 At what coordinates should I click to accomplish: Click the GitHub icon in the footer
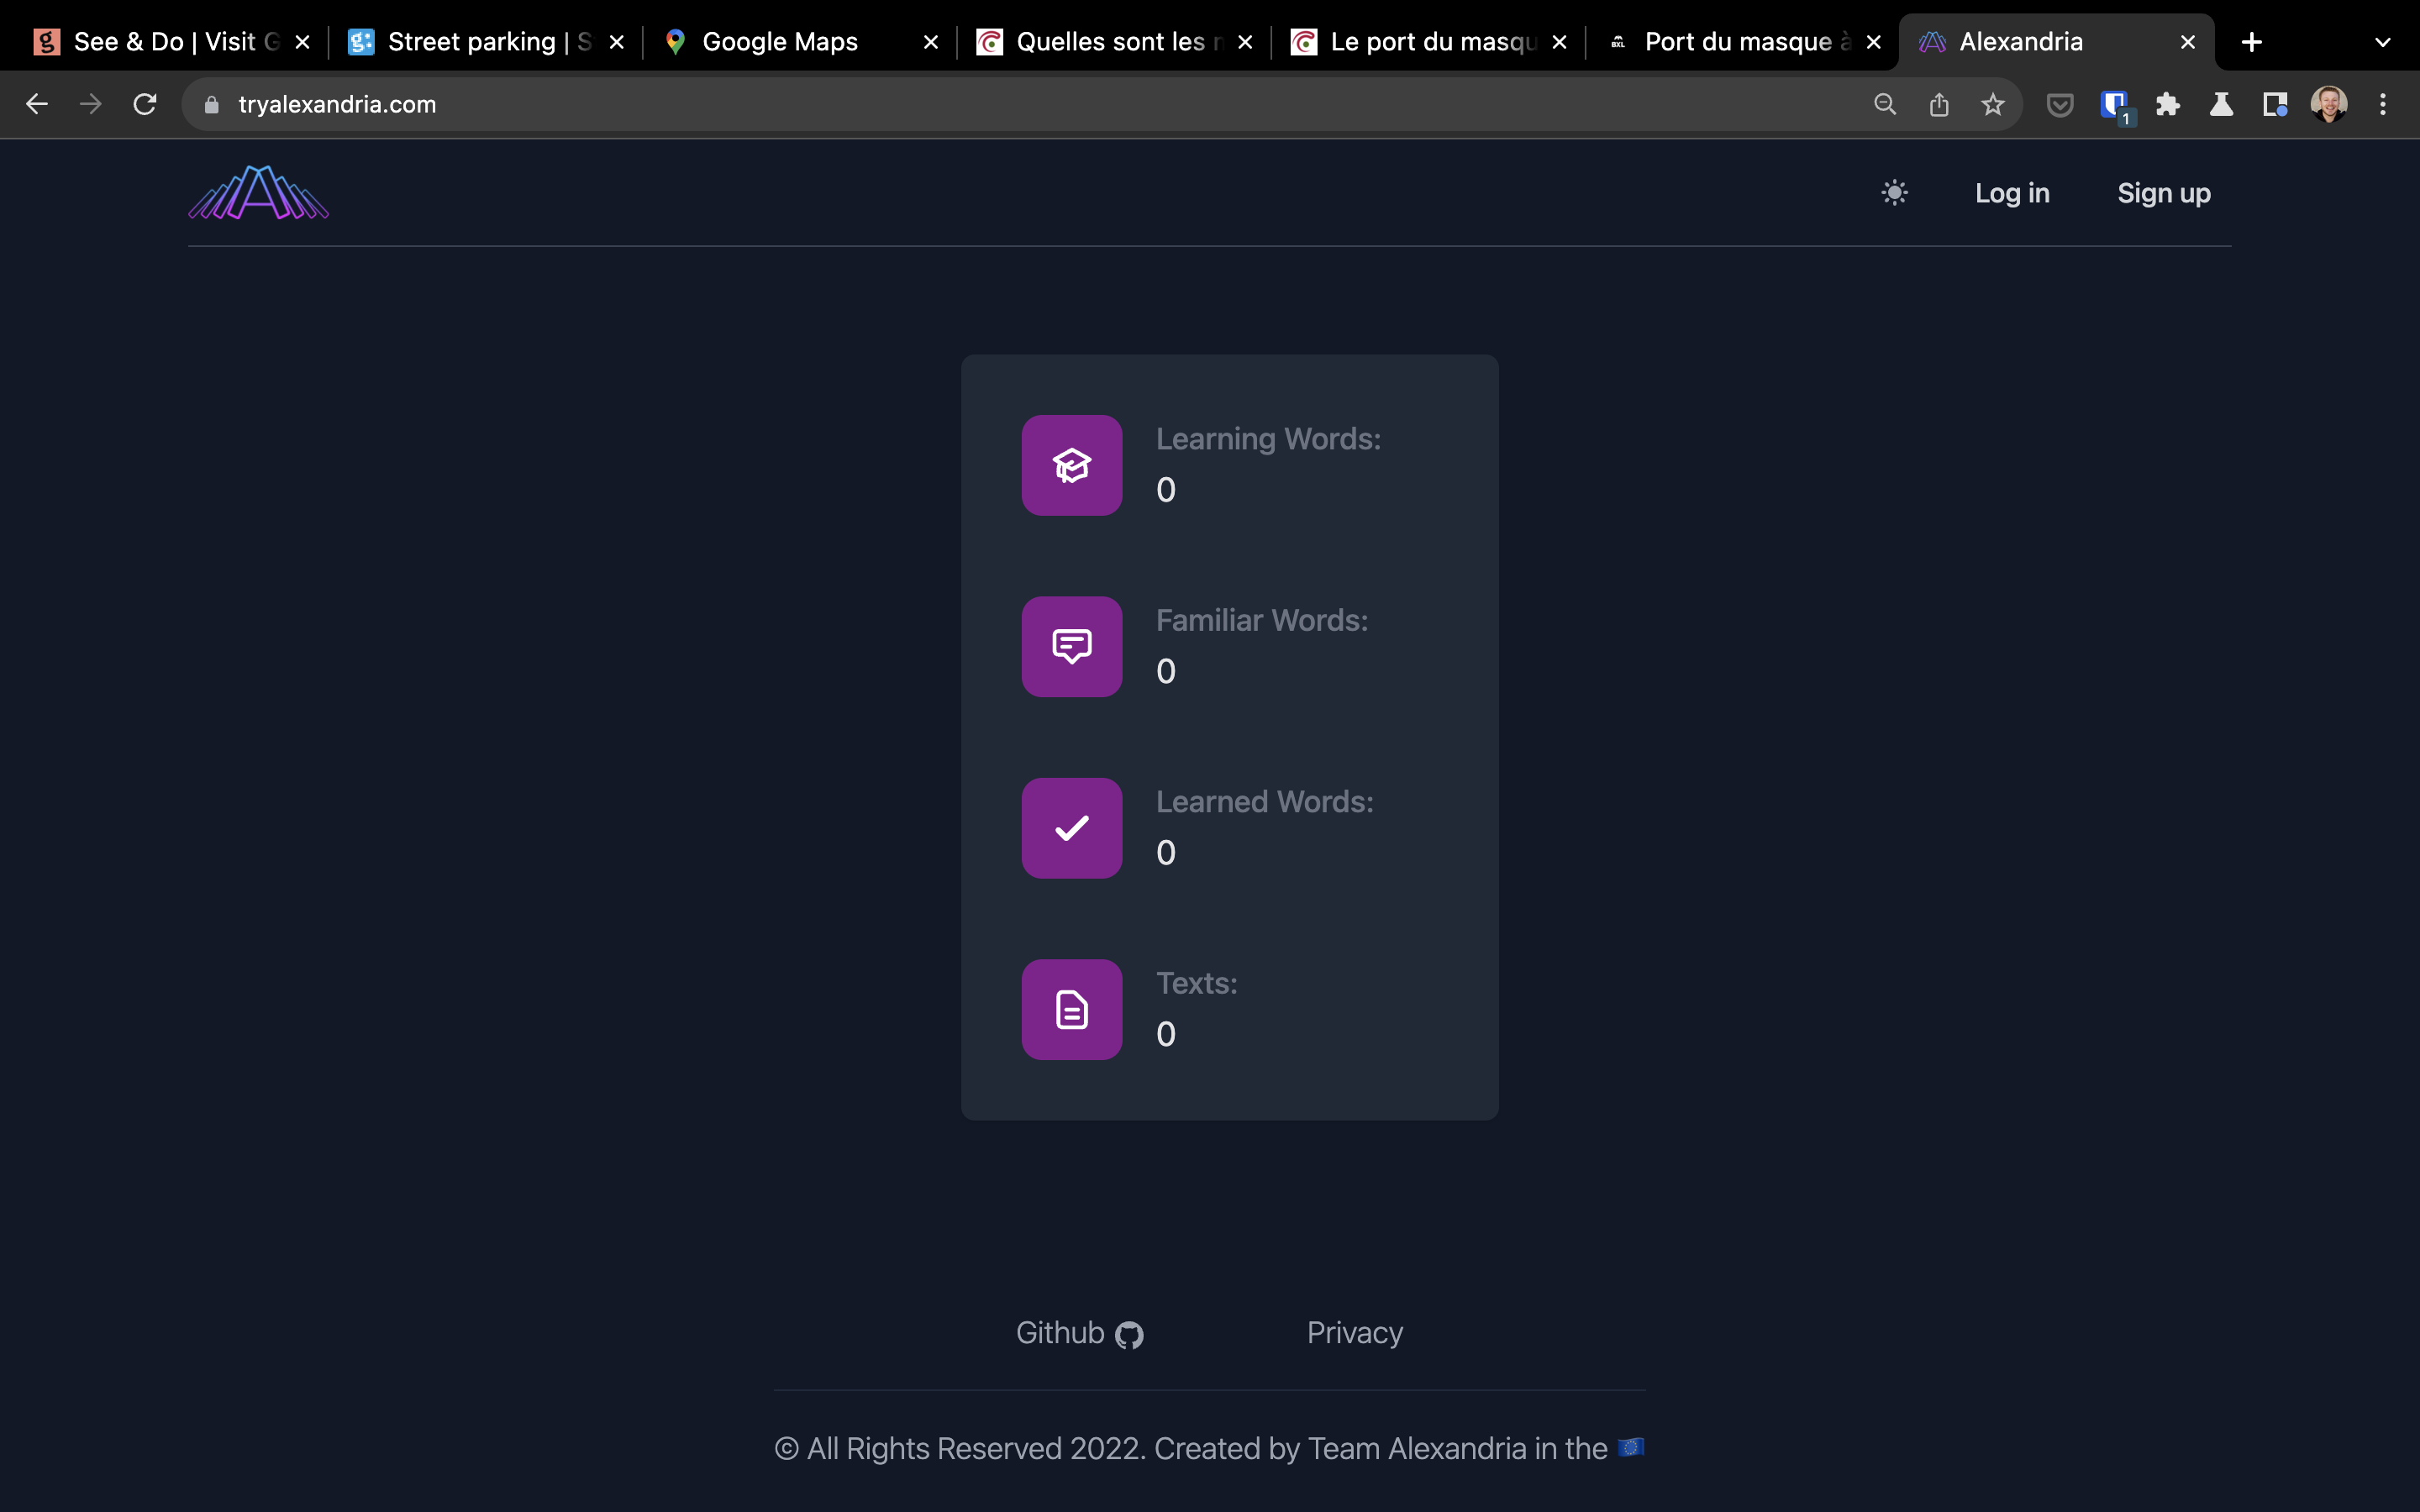(x=1130, y=1333)
